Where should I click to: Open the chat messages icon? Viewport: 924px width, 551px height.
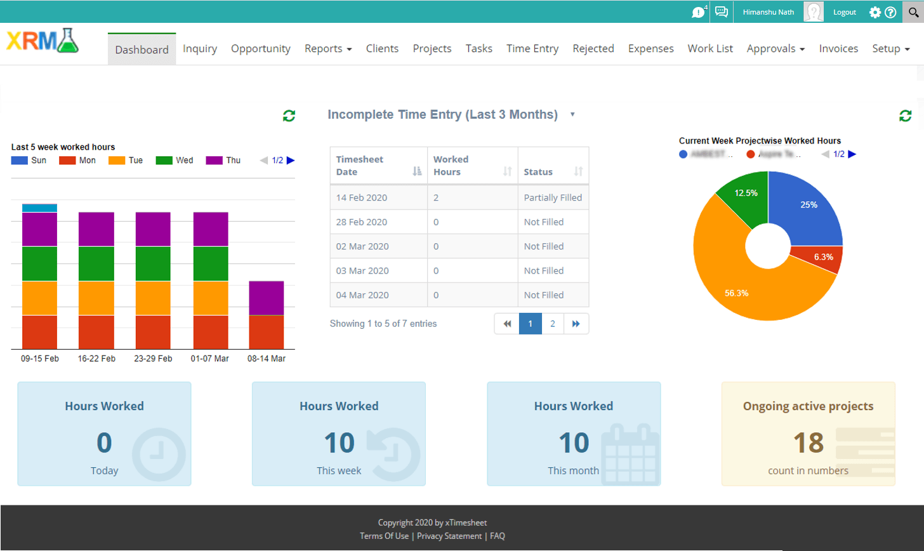coord(721,12)
